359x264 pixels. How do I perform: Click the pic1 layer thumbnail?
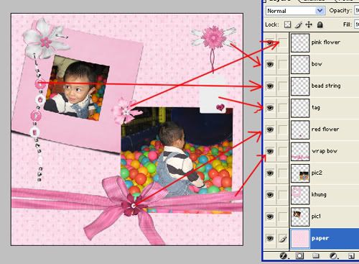[x=300, y=217]
